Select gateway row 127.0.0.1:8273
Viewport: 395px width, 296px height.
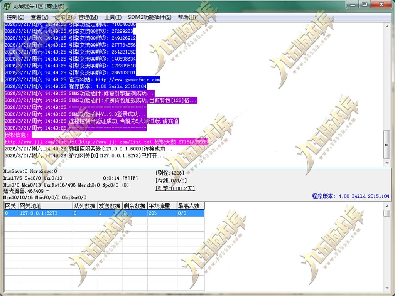click(104, 213)
